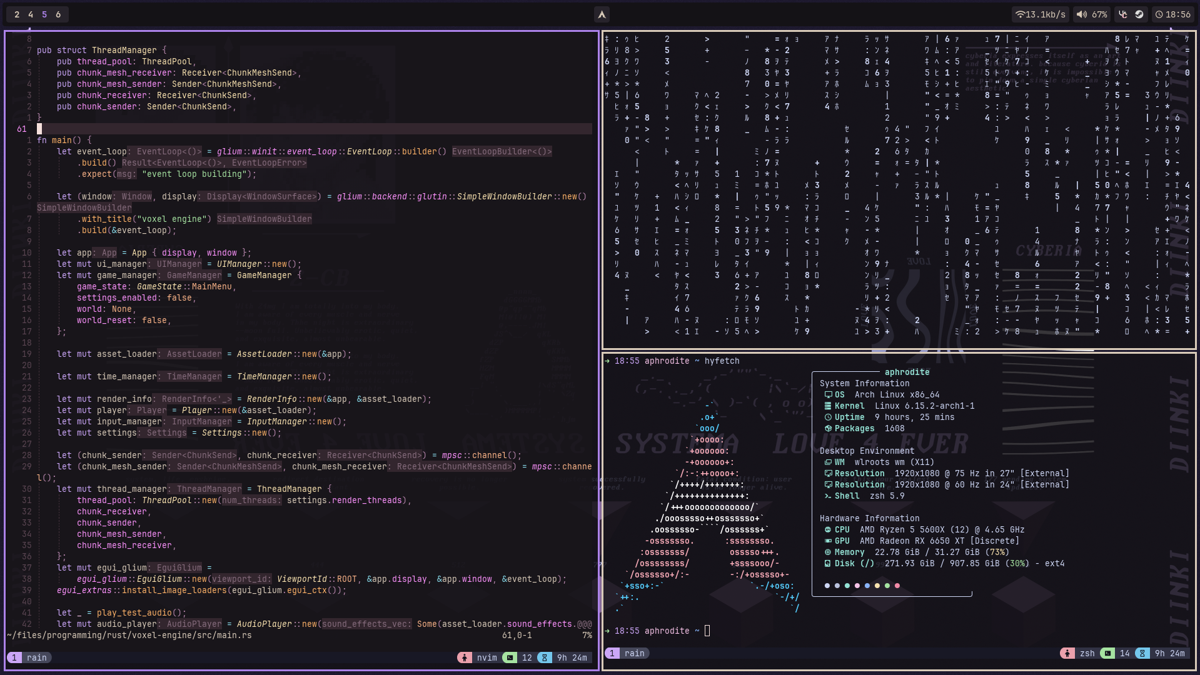Click 'let mut egui_glium' line in nvim
Viewport: 1200px width, 675px height.
[134, 568]
